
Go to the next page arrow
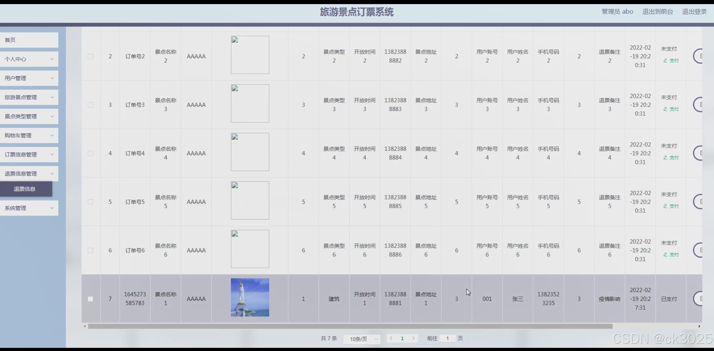click(x=413, y=338)
